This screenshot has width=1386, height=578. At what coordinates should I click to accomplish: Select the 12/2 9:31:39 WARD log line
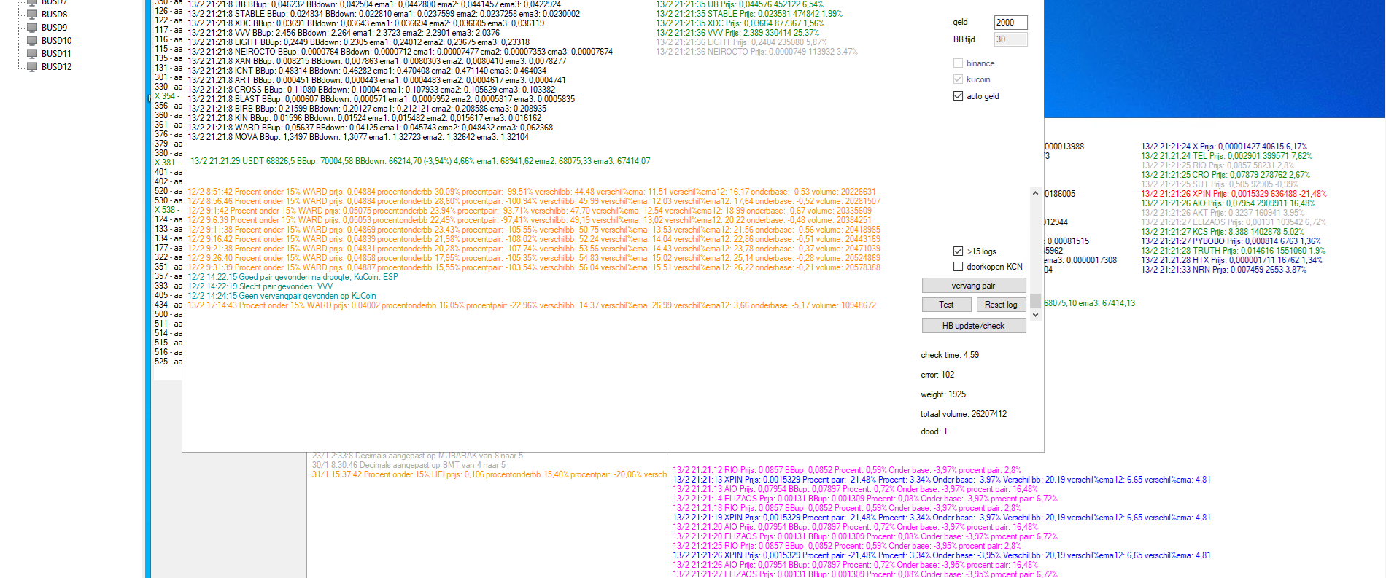(534, 267)
